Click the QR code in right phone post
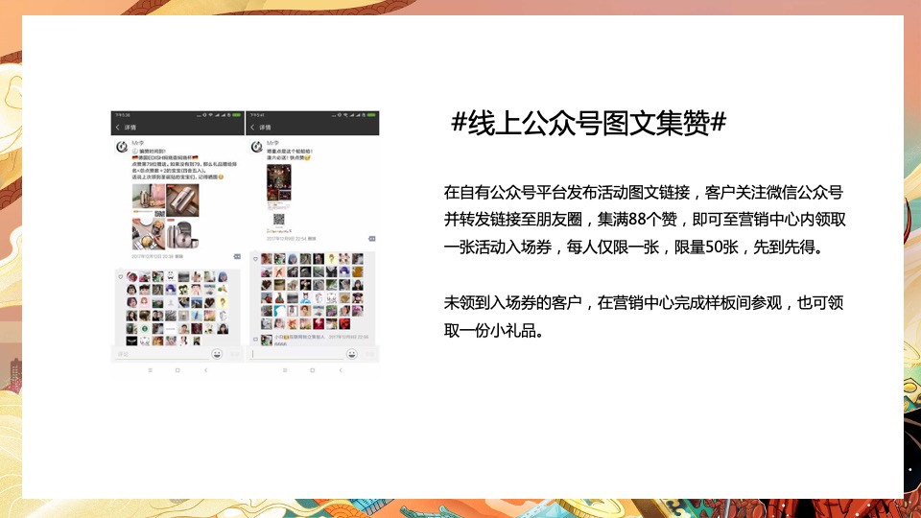Screen dimensions: 921x518 [x=279, y=220]
